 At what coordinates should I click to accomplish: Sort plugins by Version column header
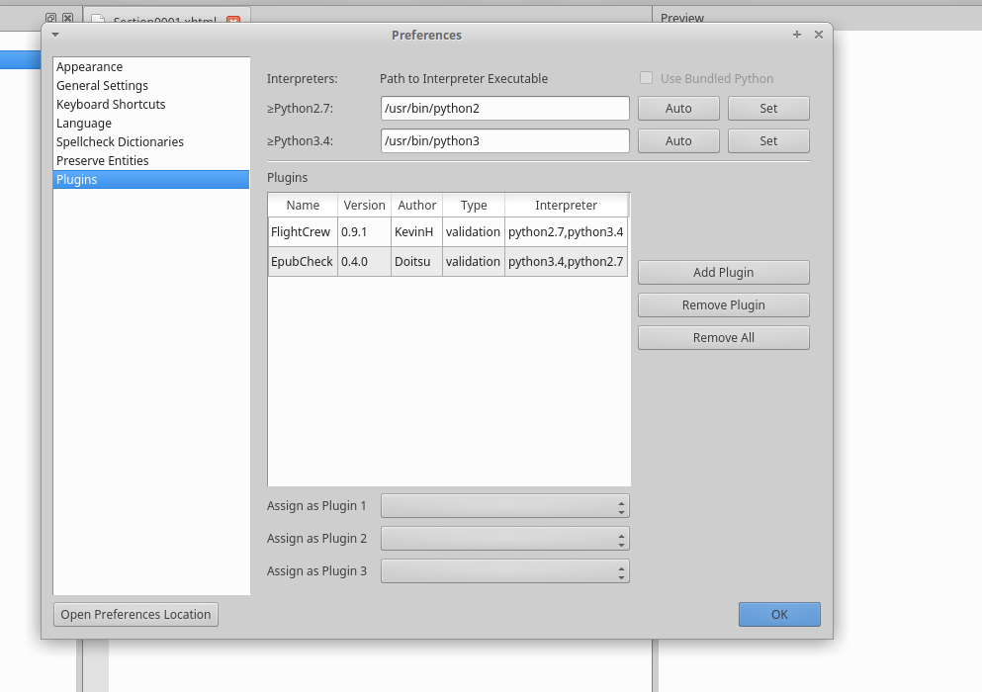tap(365, 206)
